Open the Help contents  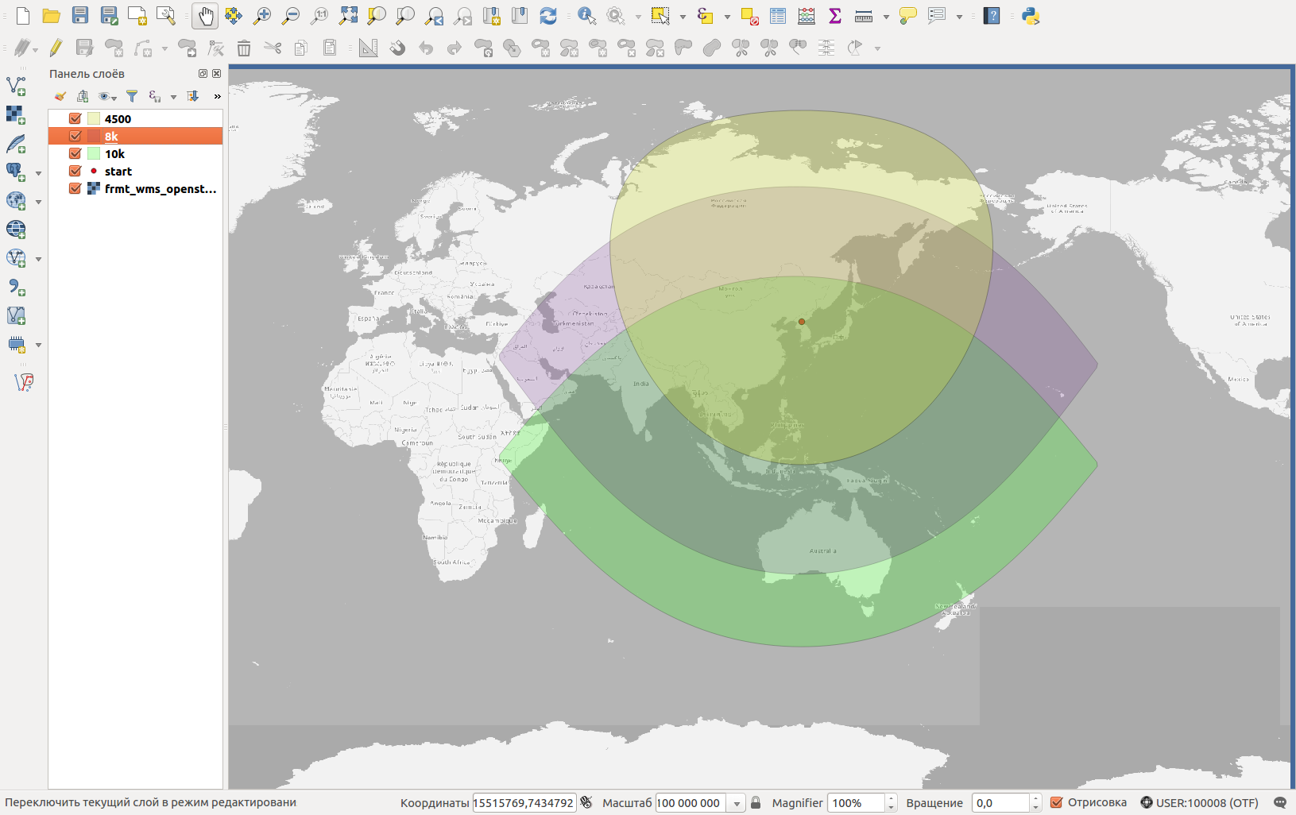click(992, 16)
